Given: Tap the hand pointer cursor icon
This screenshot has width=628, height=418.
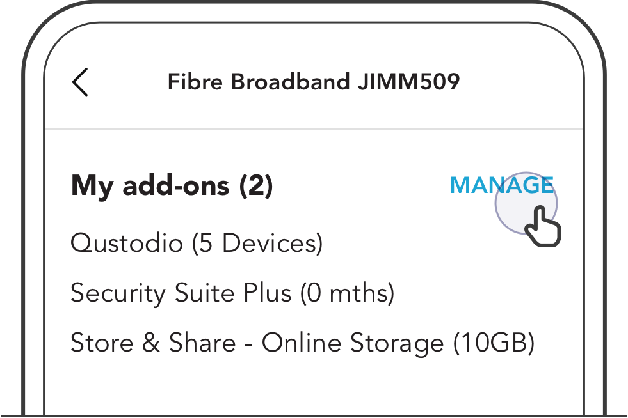Looking at the screenshot, I should pyautogui.click(x=543, y=226).
